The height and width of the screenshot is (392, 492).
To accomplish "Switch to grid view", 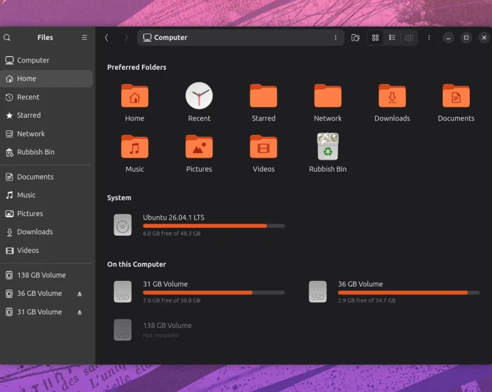I will pyautogui.click(x=375, y=38).
